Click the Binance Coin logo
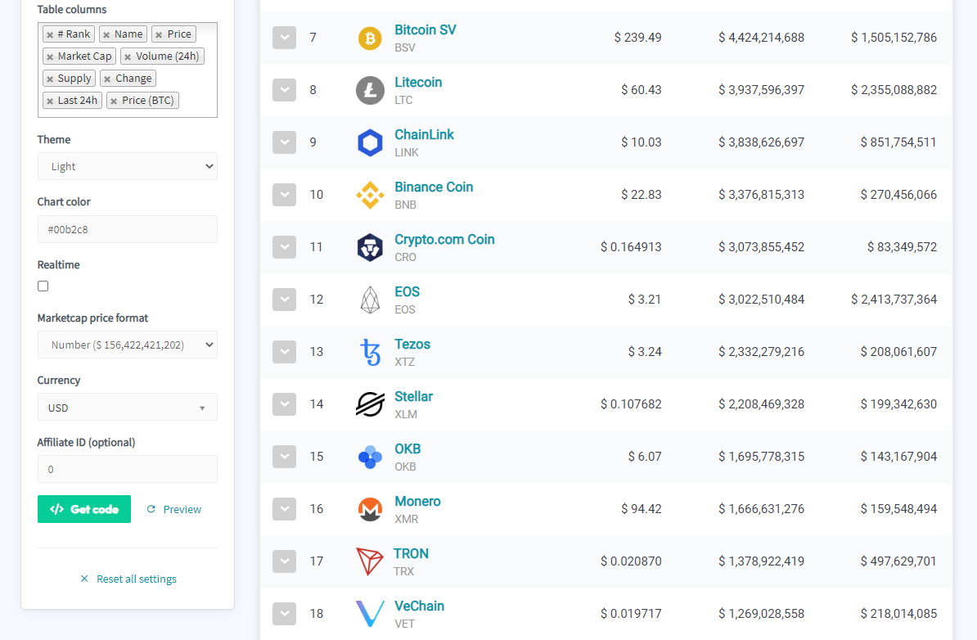 tap(370, 195)
